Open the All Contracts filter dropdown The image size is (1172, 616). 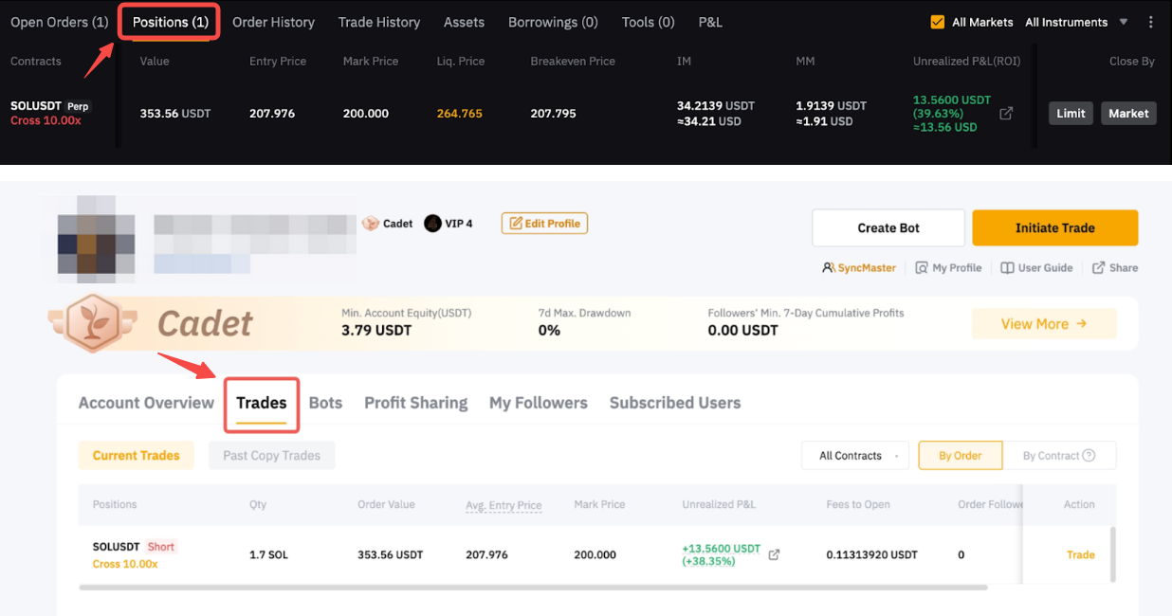click(x=854, y=456)
